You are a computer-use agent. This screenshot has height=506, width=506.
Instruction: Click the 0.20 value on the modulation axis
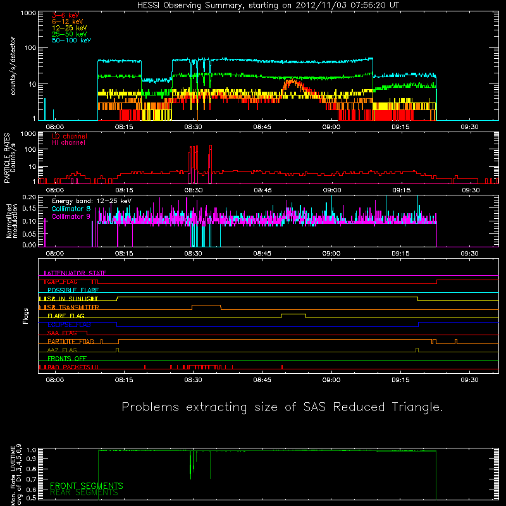point(29,197)
